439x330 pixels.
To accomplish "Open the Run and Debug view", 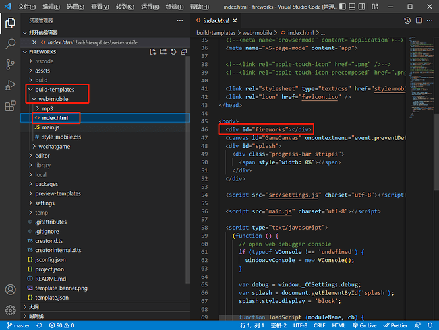I will pyautogui.click(x=11, y=84).
